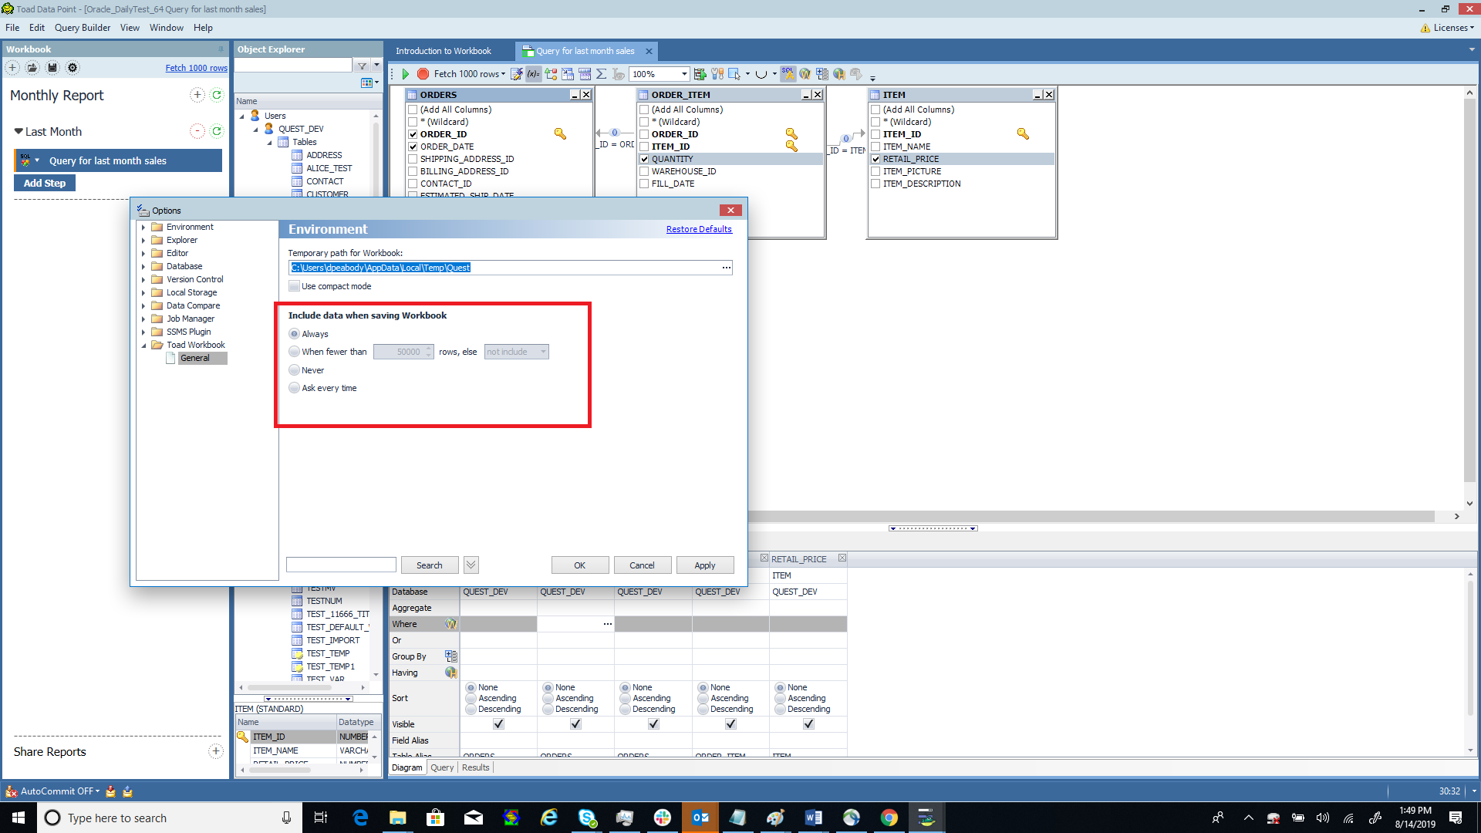The width and height of the screenshot is (1481, 833).
Task: Select Always include data when saving
Action: click(295, 334)
